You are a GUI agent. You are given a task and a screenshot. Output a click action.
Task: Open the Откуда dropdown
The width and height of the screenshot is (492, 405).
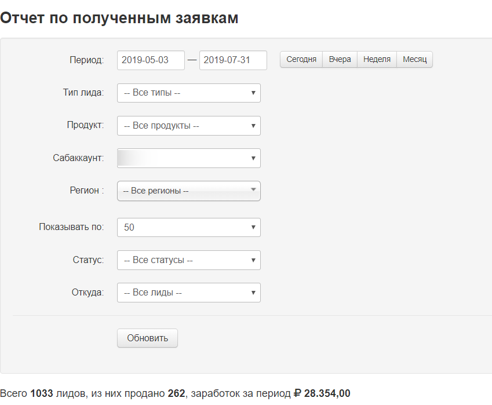click(x=188, y=293)
